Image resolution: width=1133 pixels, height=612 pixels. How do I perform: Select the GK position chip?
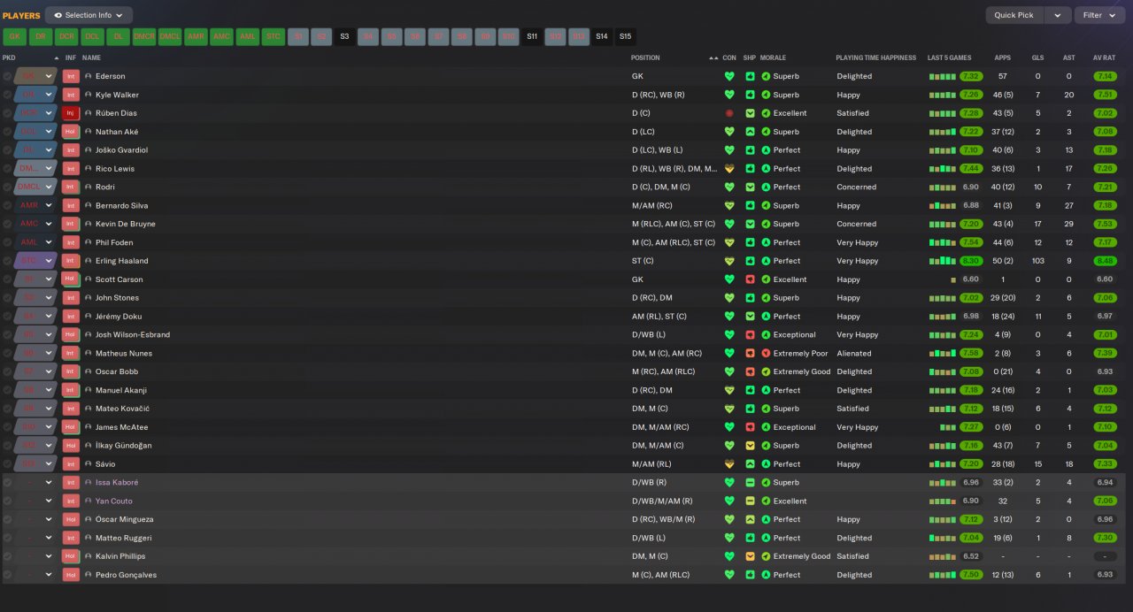point(14,37)
